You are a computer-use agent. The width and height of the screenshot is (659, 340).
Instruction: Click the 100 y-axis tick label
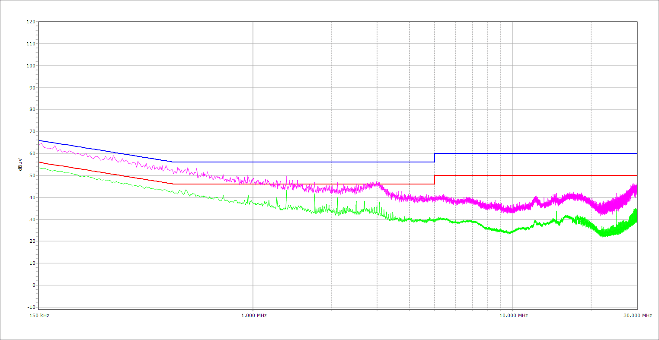[x=30, y=66]
